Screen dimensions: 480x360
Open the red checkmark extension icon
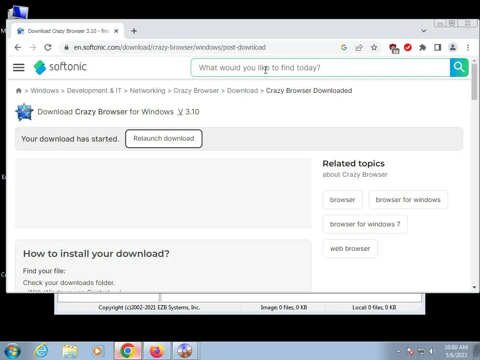point(408,47)
